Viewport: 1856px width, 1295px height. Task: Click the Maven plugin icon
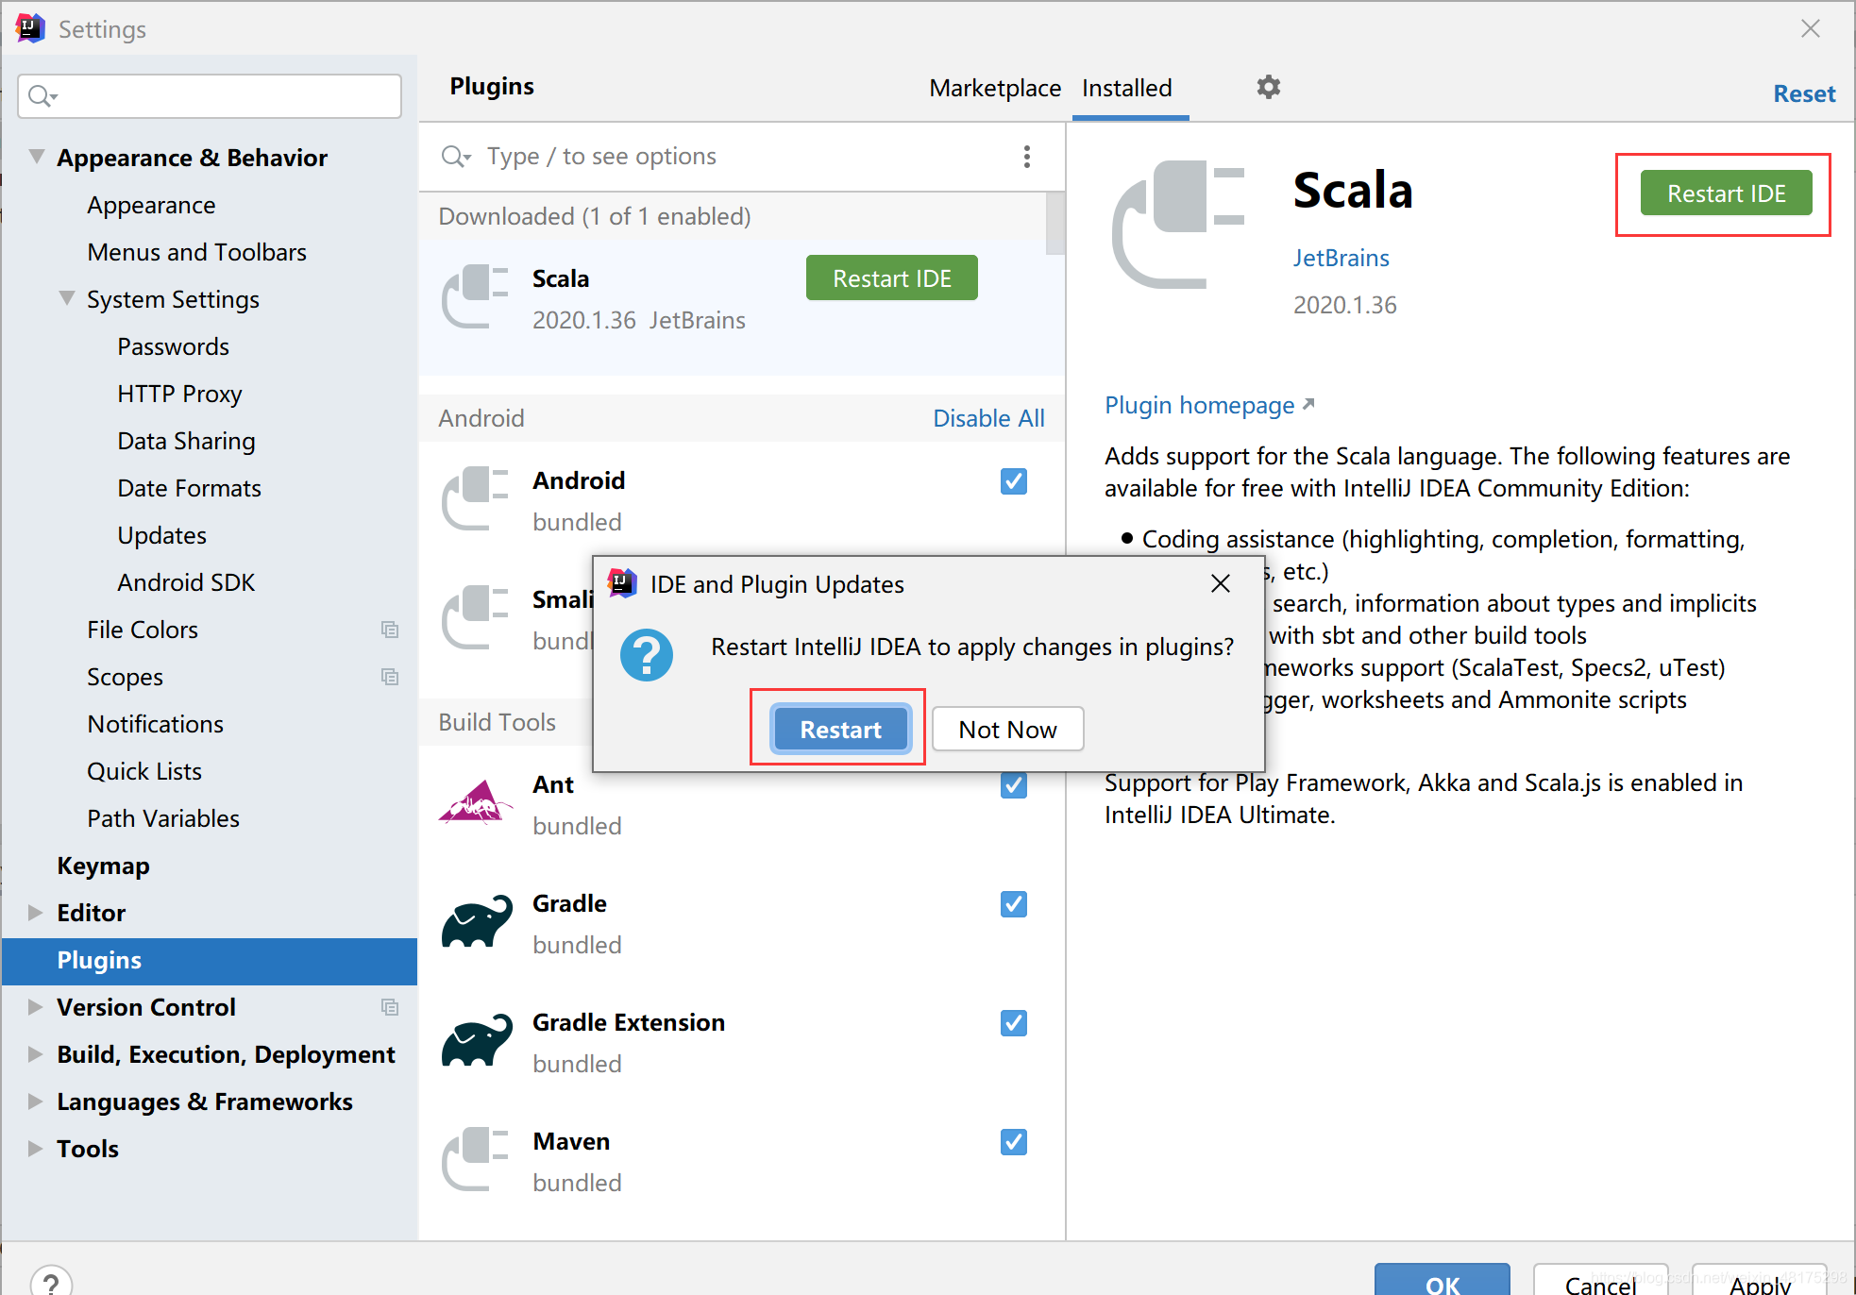tap(476, 1160)
